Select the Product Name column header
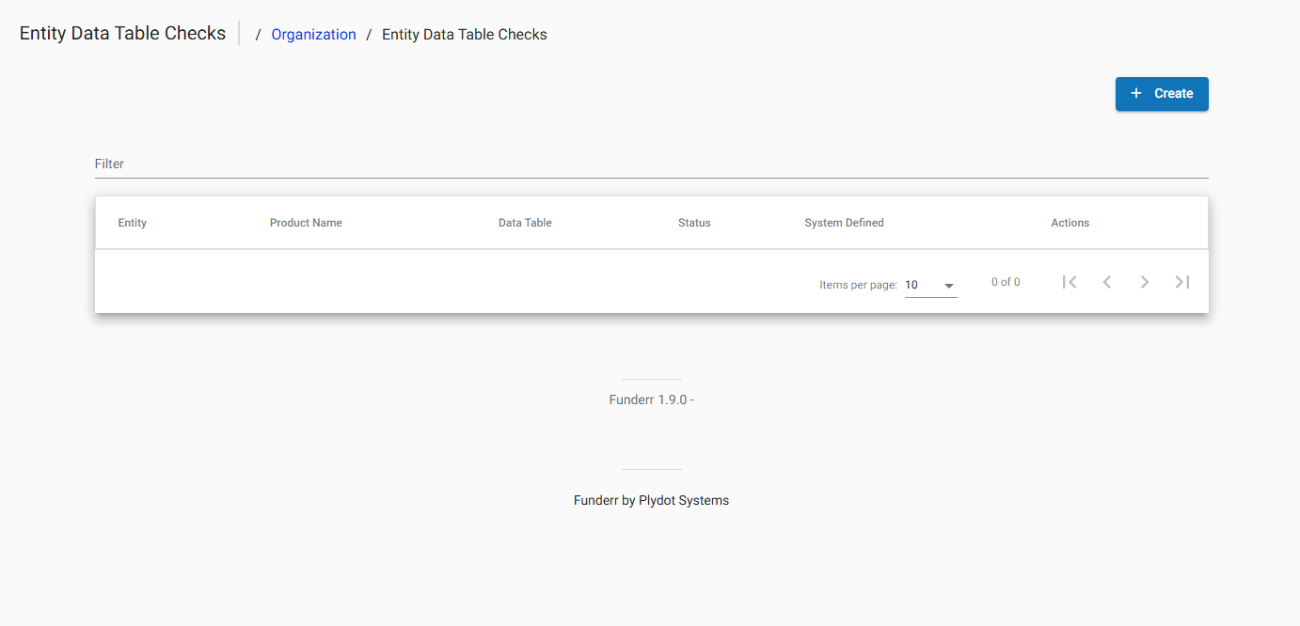 (306, 223)
